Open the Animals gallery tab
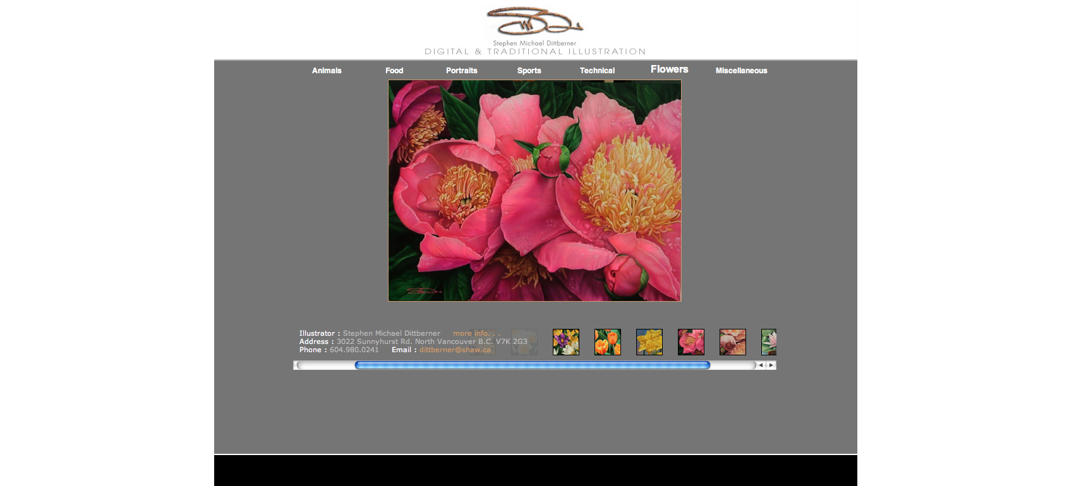The height and width of the screenshot is (486, 1074). [x=327, y=71]
